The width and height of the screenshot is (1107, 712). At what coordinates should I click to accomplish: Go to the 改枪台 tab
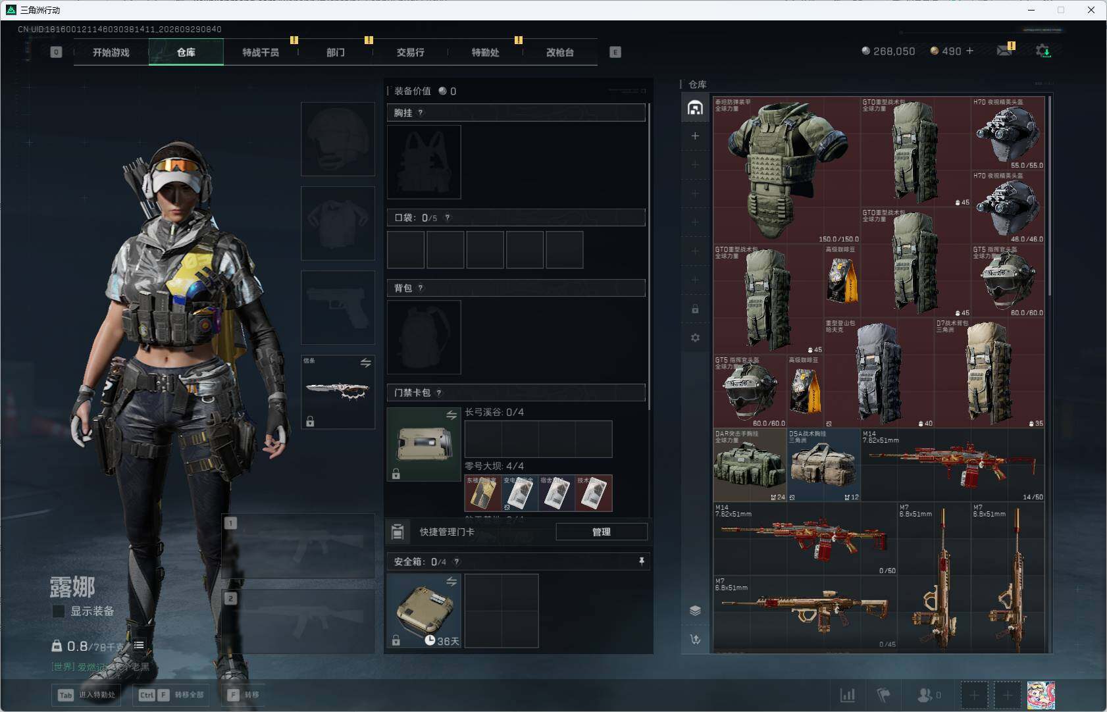coord(560,52)
